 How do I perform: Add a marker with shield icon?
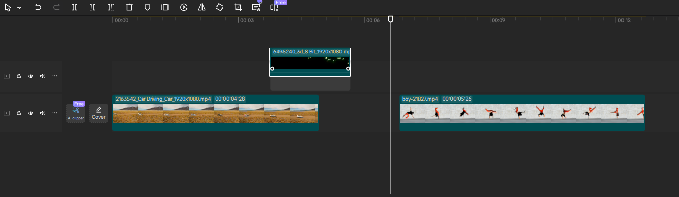coord(147,7)
